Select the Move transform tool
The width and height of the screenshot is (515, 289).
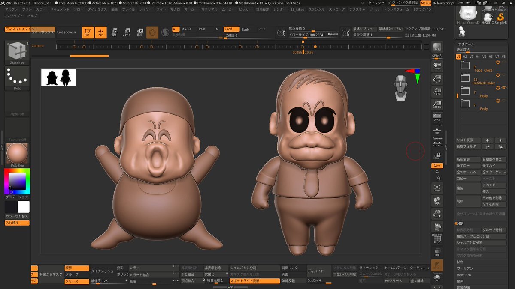(114, 32)
